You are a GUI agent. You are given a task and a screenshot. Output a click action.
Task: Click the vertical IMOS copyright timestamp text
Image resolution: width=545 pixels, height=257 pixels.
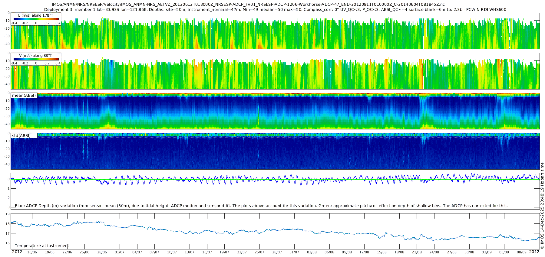coord(542,206)
